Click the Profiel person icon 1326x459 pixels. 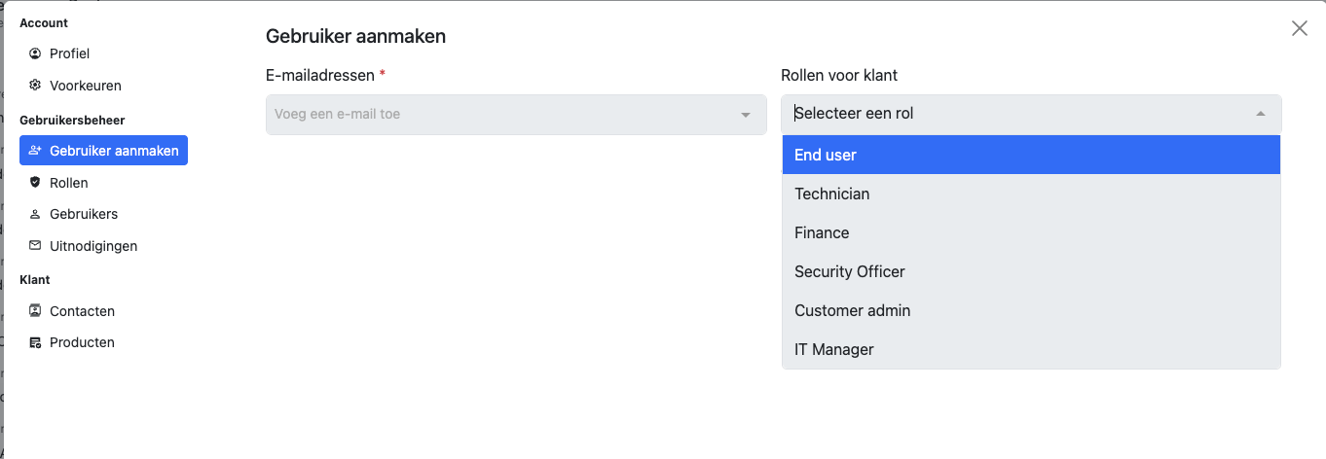coord(35,53)
